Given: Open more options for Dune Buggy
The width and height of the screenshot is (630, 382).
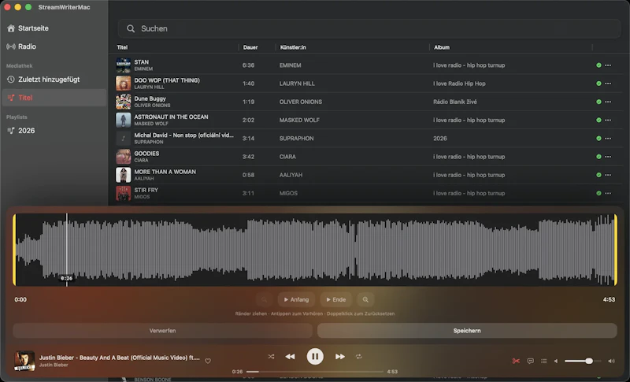Looking at the screenshot, I should coord(608,102).
